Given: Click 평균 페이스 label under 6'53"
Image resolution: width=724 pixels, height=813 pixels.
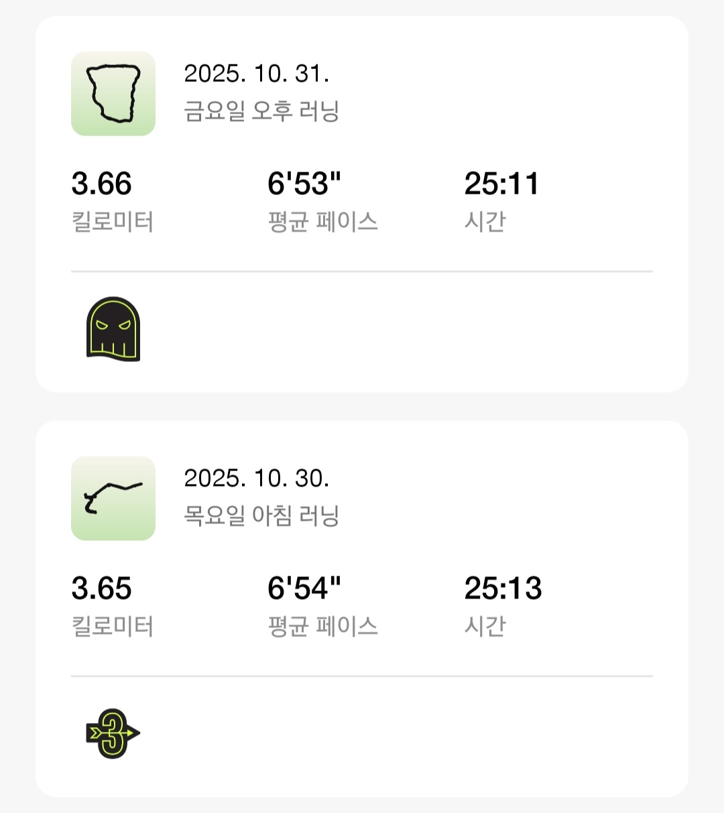Looking at the screenshot, I should point(323,222).
